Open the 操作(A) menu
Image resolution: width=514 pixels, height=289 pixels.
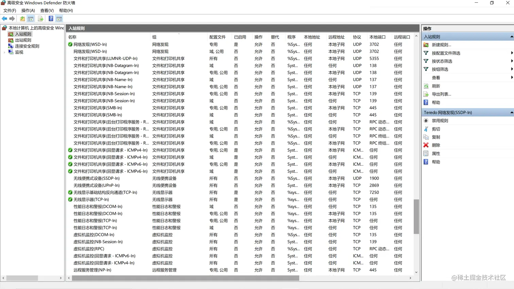(x=28, y=11)
